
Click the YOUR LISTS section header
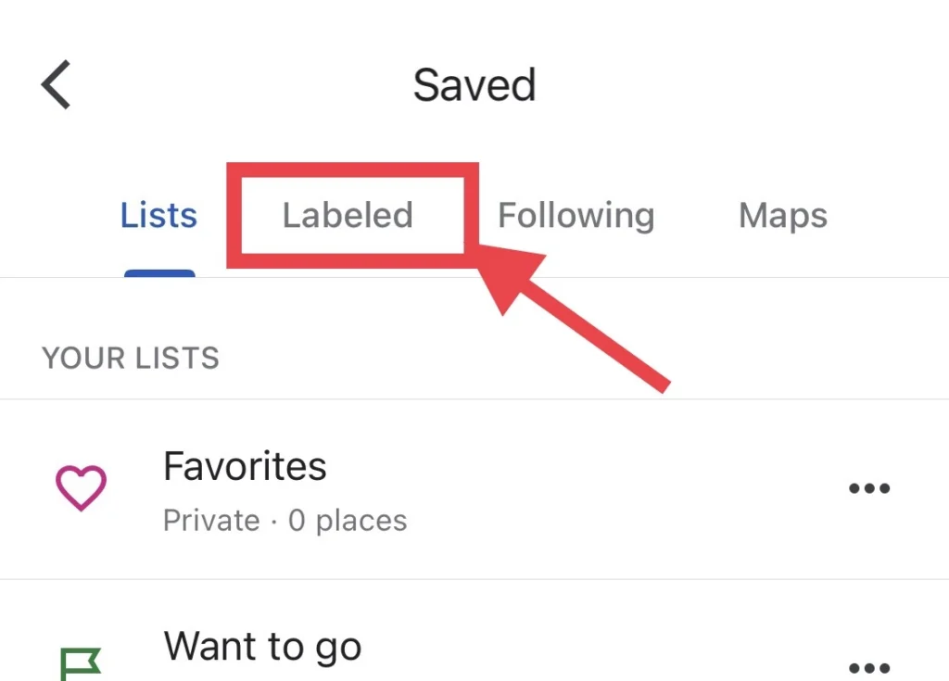click(130, 358)
